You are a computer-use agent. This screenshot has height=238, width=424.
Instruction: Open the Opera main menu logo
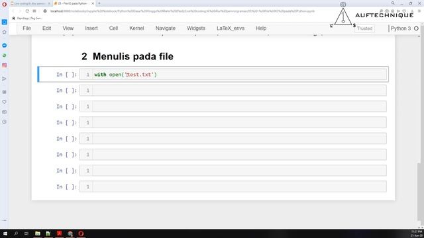4,4
